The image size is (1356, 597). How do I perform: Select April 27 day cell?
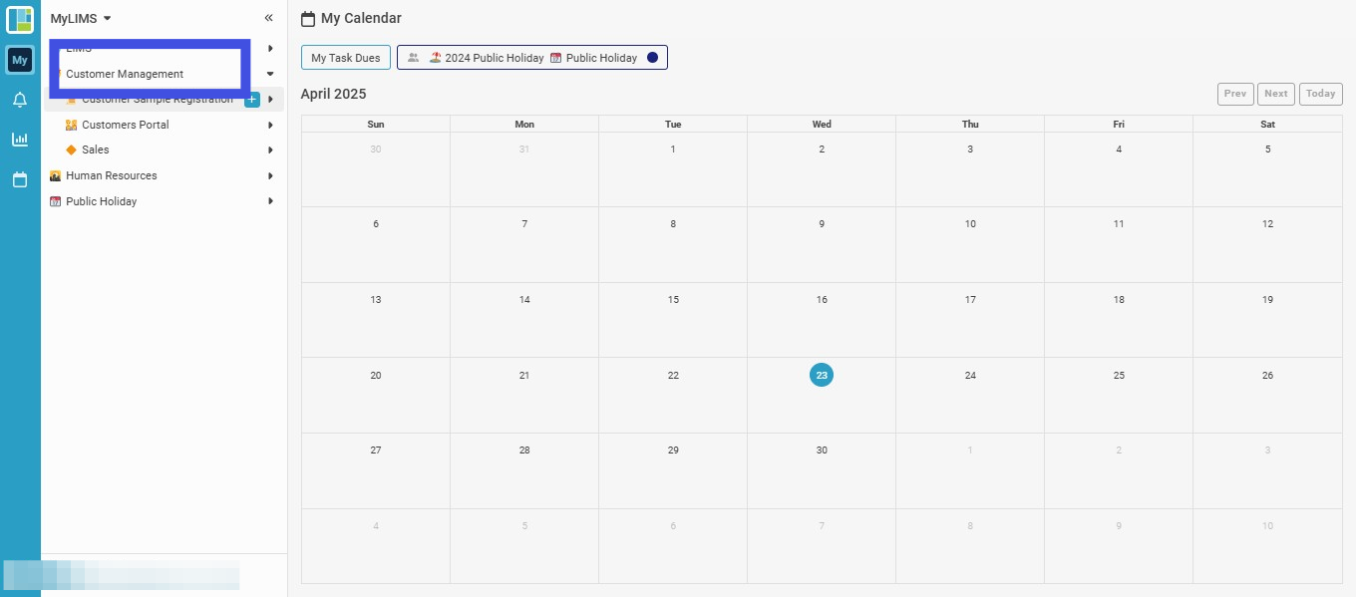coord(376,470)
